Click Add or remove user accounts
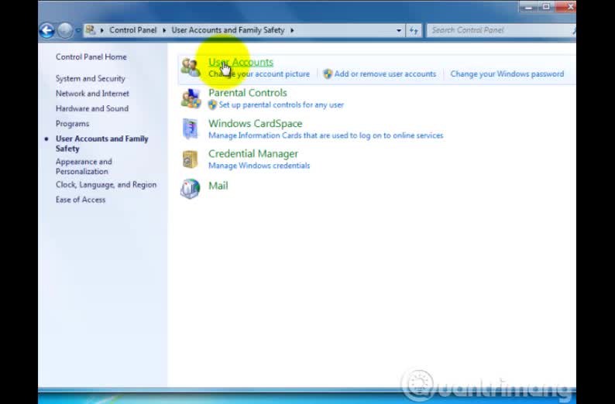 (385, 74)
